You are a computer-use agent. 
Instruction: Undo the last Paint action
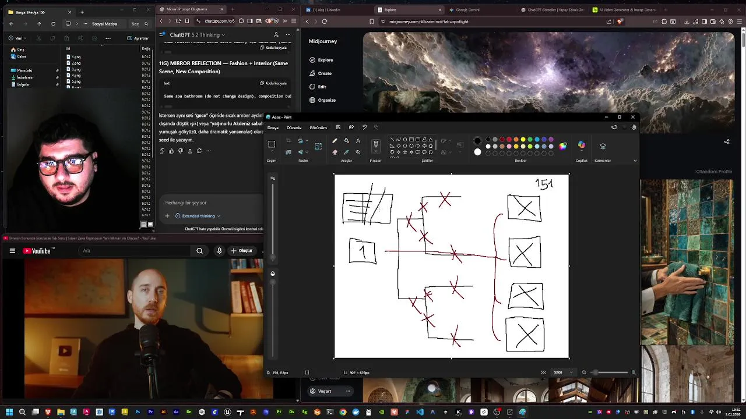coord(364,127)
